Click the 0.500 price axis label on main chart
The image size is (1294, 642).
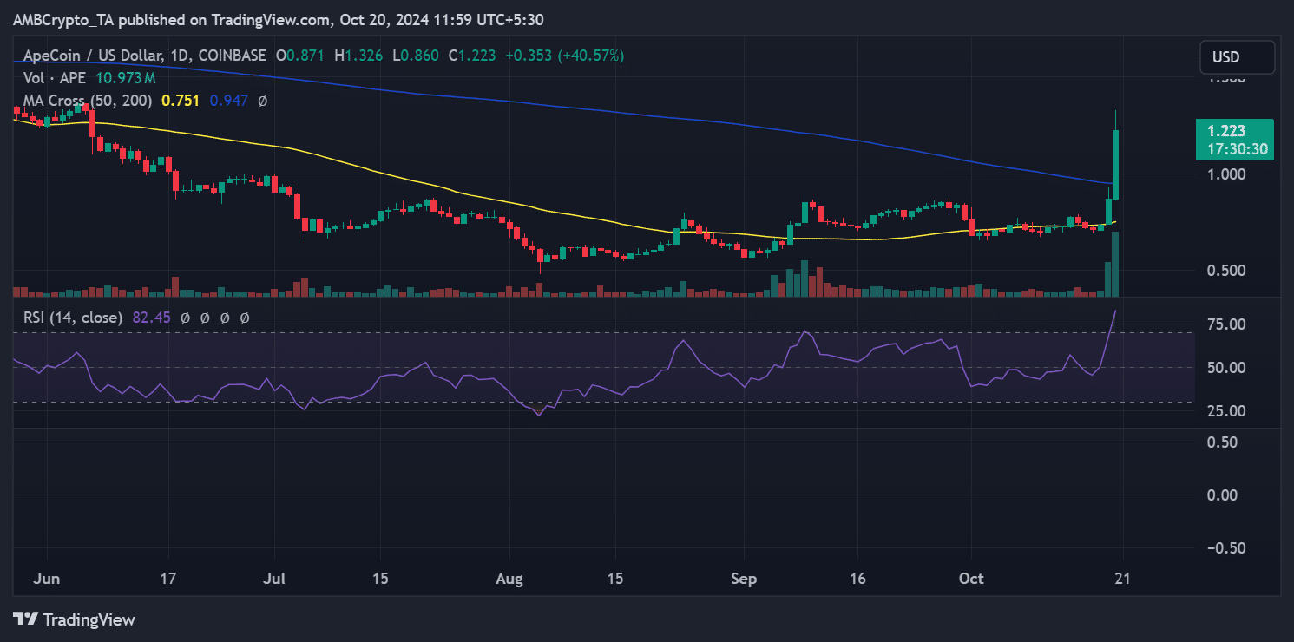click(1228, 270)
